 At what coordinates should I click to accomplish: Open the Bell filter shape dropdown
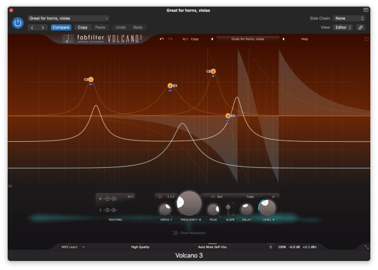tap(217, 197)
